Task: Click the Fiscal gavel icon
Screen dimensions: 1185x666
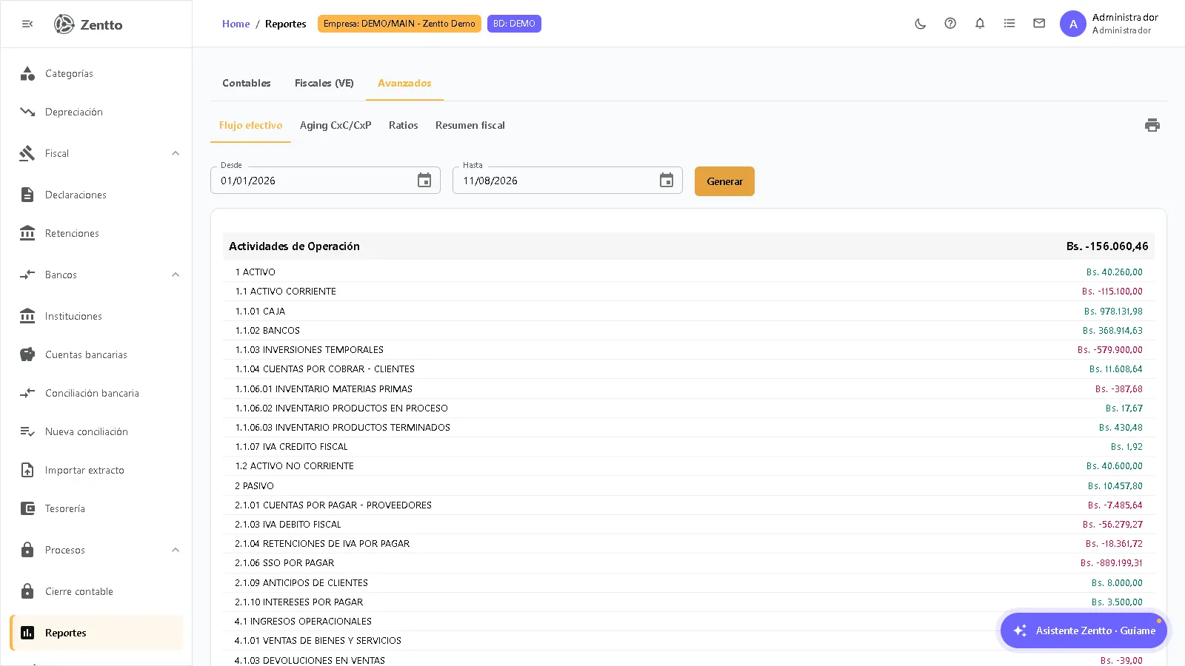Action: click(x=27, y=153)
